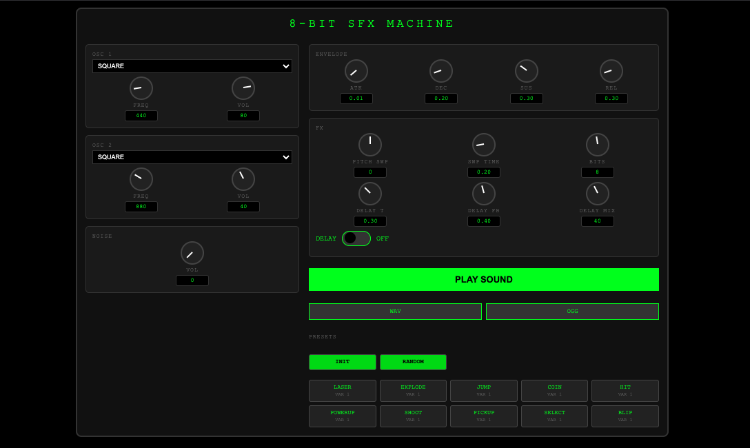The image size is (750, 448).
Task: Click the OSC 1 FREQ knob
Action: [141, 88]
